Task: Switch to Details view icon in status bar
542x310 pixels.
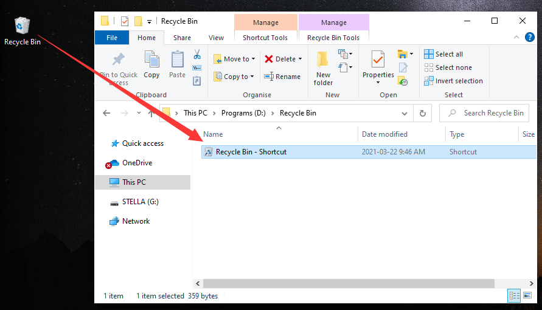Action: click(514, 296)
